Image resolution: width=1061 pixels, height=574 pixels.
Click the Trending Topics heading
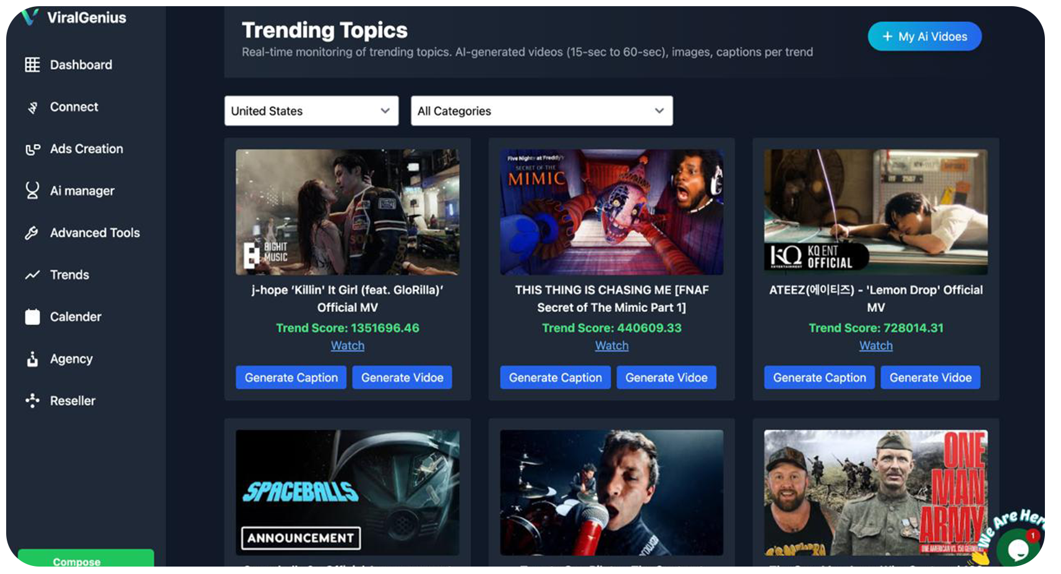[324, 30]
